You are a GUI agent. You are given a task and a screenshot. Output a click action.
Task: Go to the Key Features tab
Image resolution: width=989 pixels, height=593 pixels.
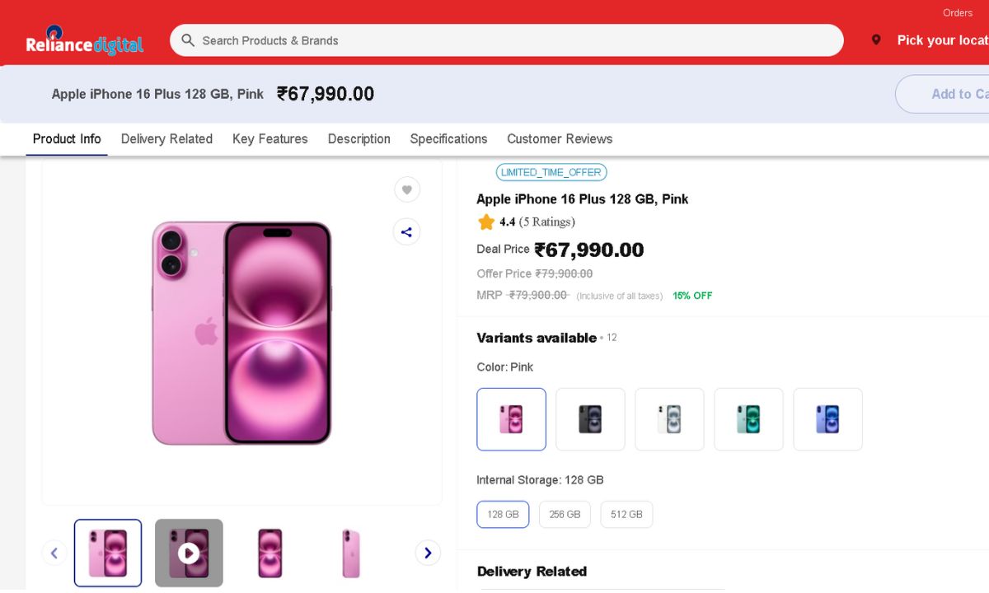[x=270, y=139]
